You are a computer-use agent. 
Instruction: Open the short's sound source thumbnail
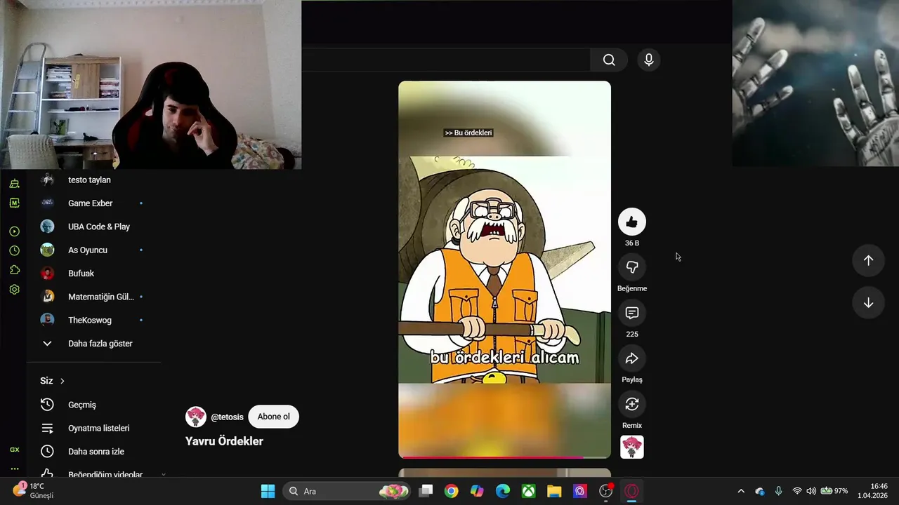point(631,447)
